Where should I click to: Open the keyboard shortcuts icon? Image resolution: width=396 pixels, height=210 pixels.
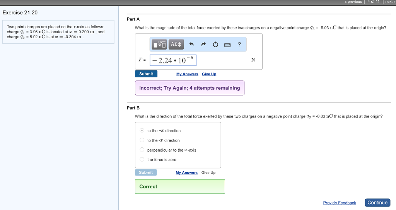tap(227, 45)
